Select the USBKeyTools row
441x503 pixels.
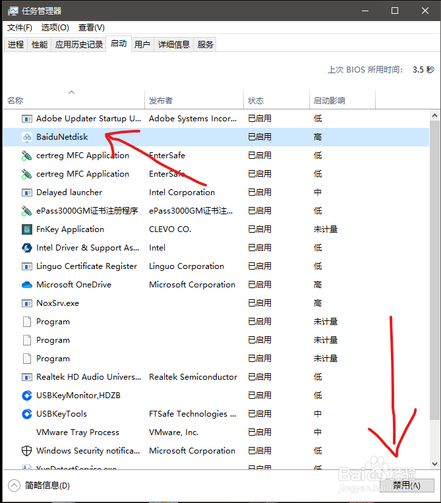point(216,414)
